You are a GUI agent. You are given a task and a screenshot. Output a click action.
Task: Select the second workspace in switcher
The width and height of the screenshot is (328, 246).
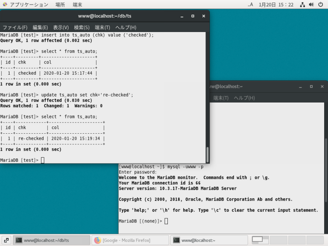click(x=278, y=240)
